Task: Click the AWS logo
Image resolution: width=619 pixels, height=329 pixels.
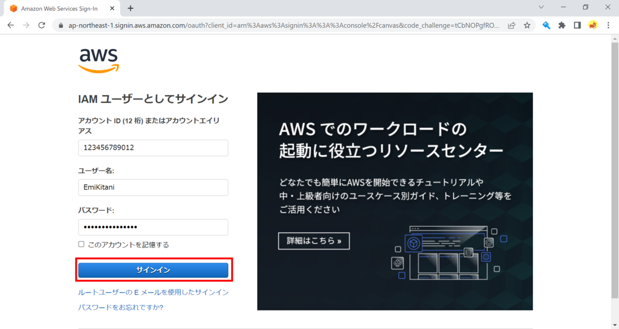Action: click(x=99, y=61)
